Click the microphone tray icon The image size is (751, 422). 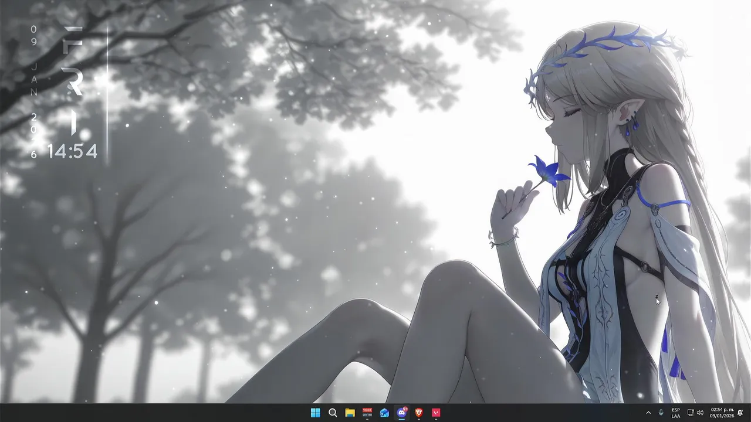coord(661,413)
